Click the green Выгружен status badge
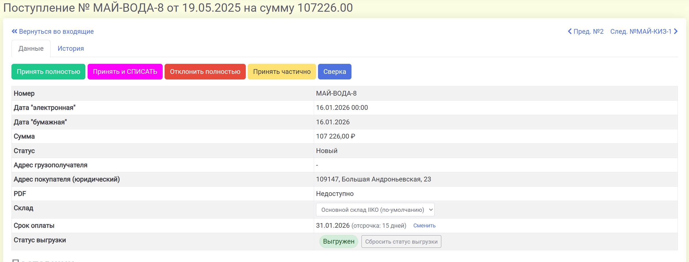 339,242
